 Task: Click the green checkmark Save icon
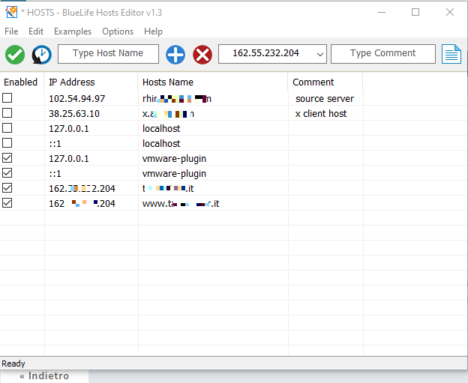15,55
